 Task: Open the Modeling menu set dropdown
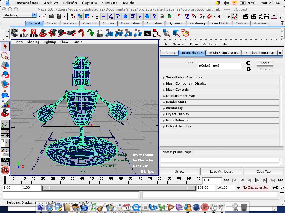coord(20,15)
